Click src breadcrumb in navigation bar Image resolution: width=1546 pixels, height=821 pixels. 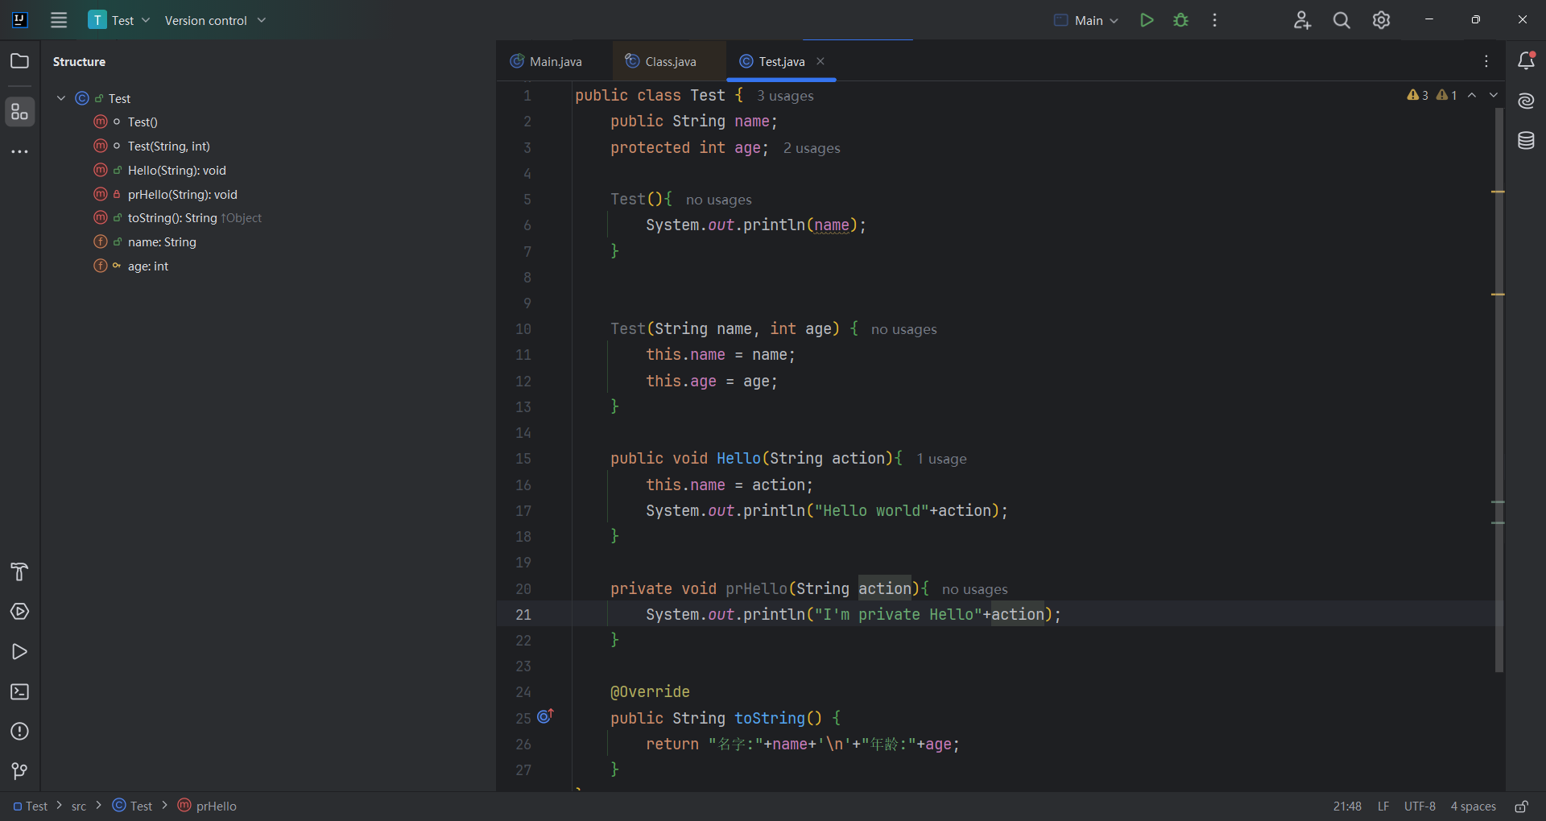click(79, 807)
